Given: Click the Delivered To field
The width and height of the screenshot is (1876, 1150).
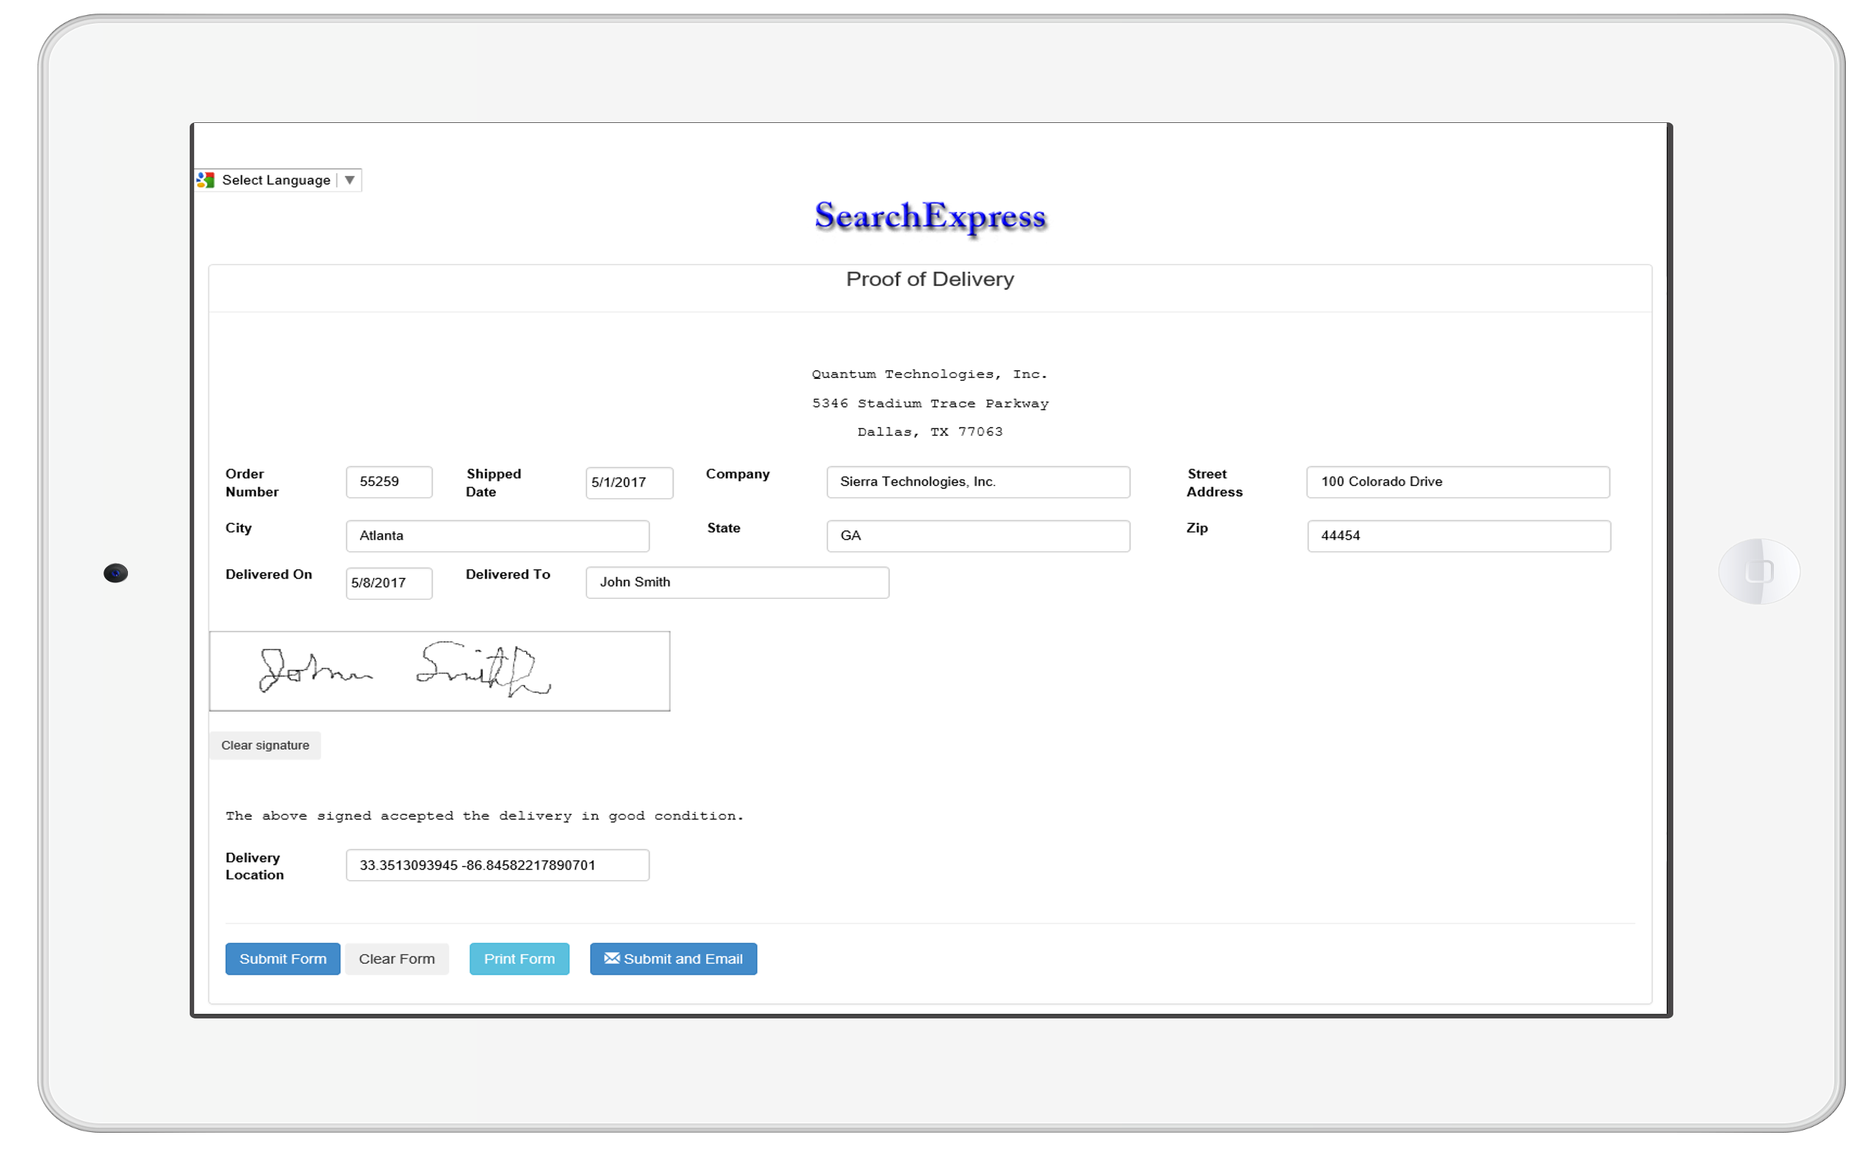Looking at the screenshot, I should (737, 583).
